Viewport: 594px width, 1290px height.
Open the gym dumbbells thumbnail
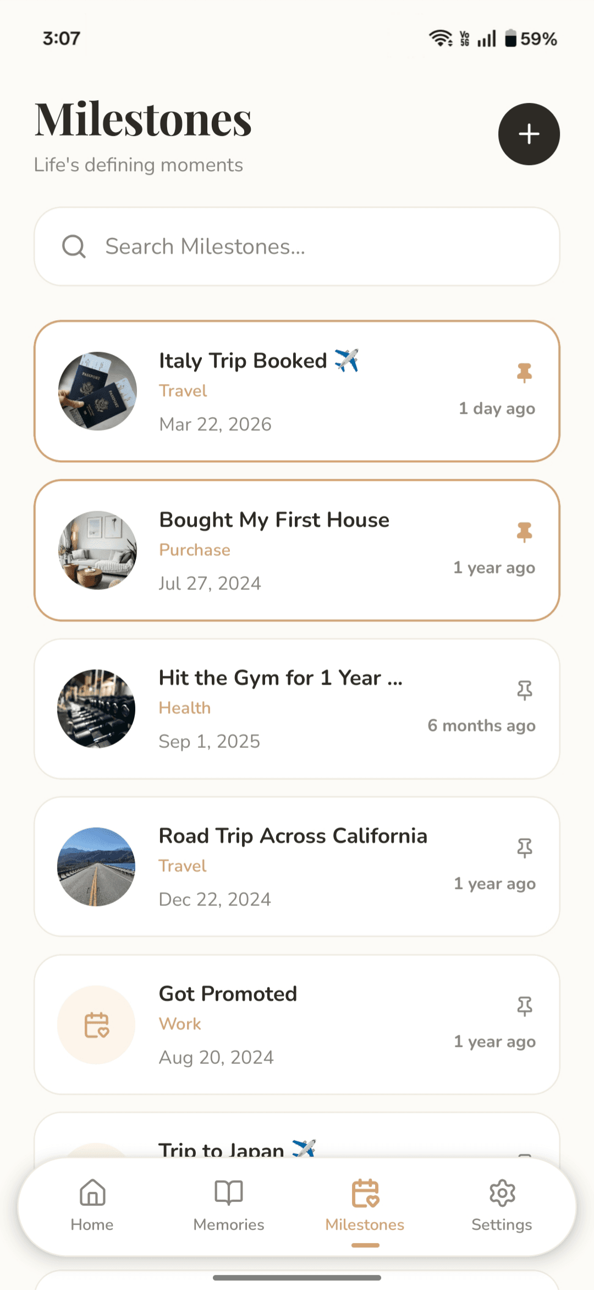[96, 708]
